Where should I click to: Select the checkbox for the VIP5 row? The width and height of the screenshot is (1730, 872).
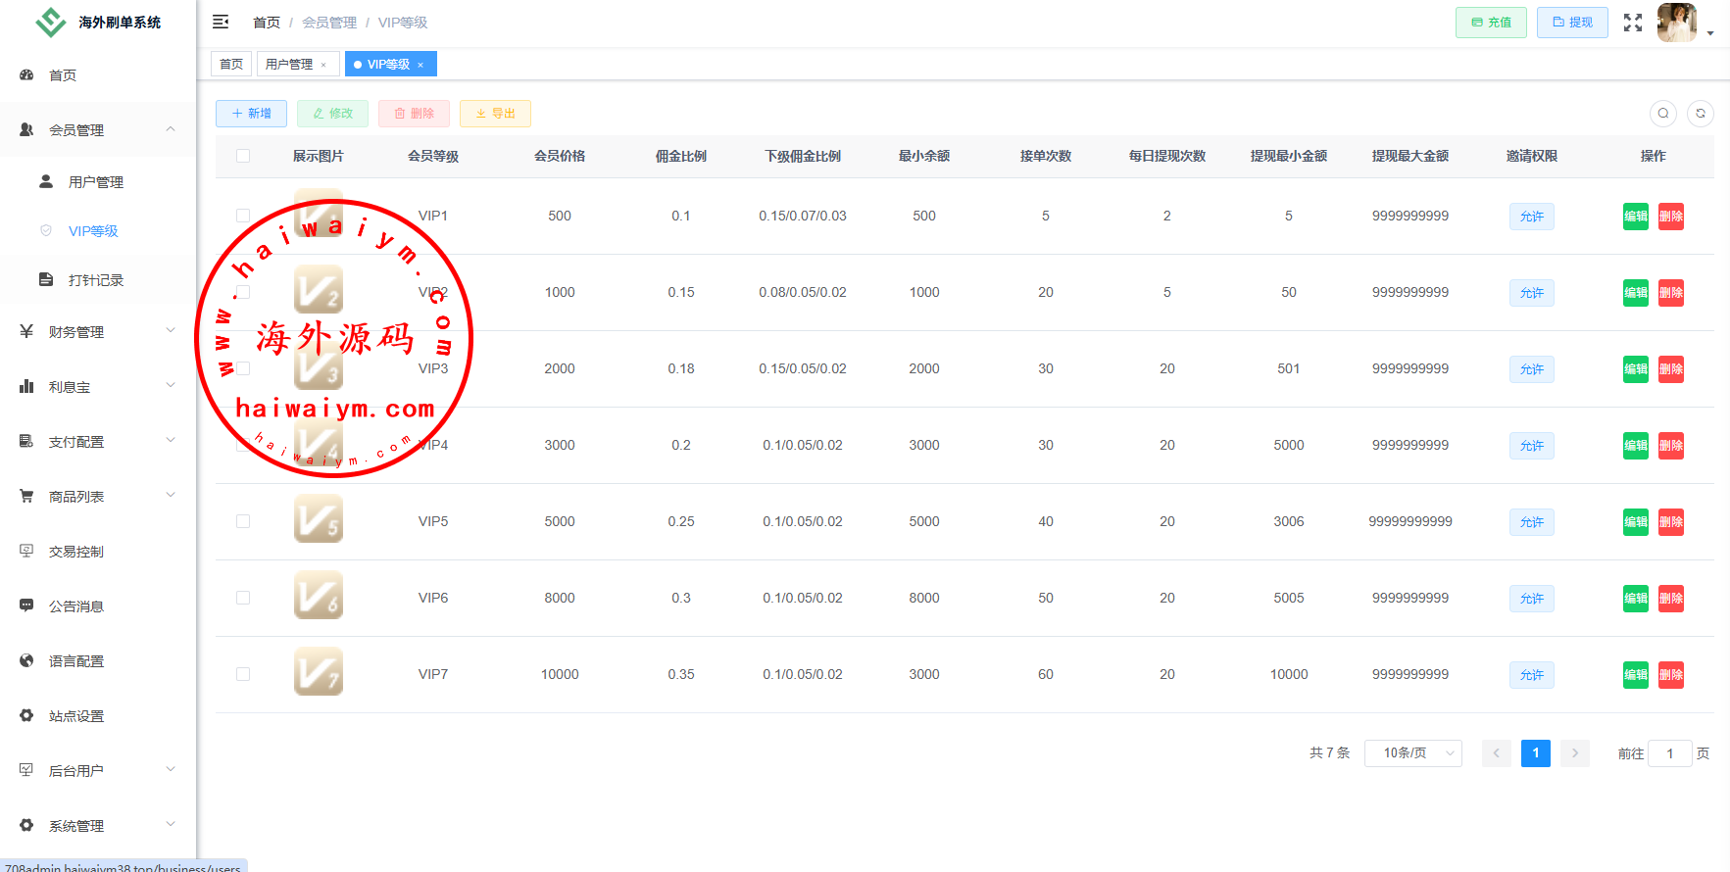pos(243,521)
